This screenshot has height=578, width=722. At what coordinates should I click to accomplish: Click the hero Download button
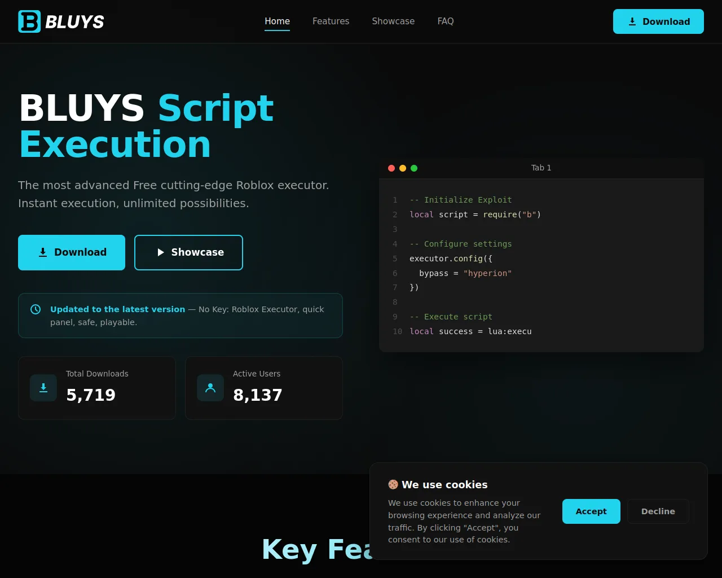click(x=72, y=252)
